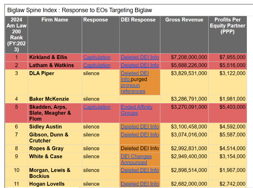253x188 pixels.
Task: Open Hogan Lovells Deleted DEI Info link
Action: [140, 184]
